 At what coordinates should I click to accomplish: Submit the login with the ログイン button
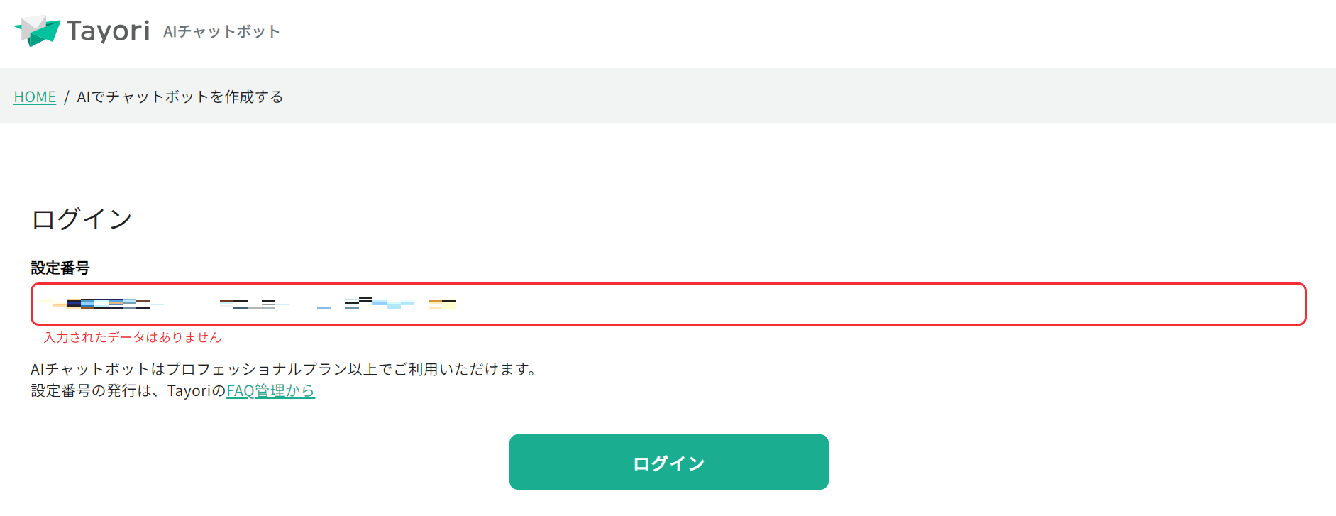(x=668, y=461)
